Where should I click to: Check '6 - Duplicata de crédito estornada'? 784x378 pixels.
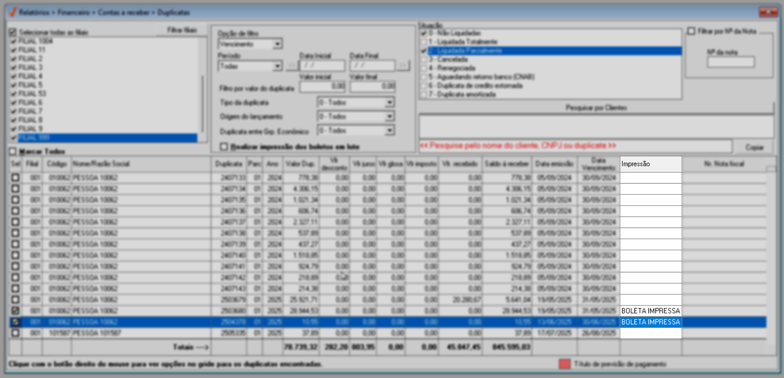424,86
